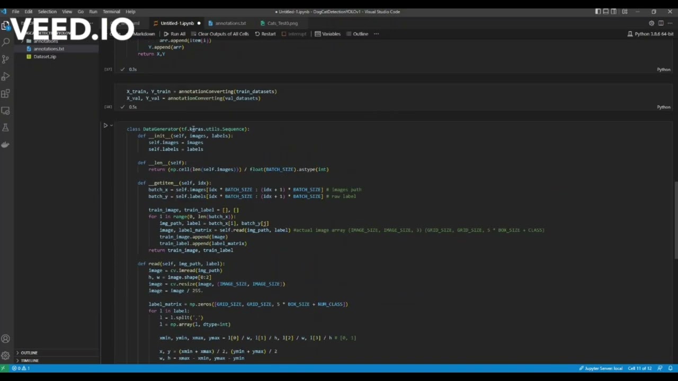Toggle secondary side bar layout icon
This screenshot has width=678, height=381.
[x=614, y=12]
